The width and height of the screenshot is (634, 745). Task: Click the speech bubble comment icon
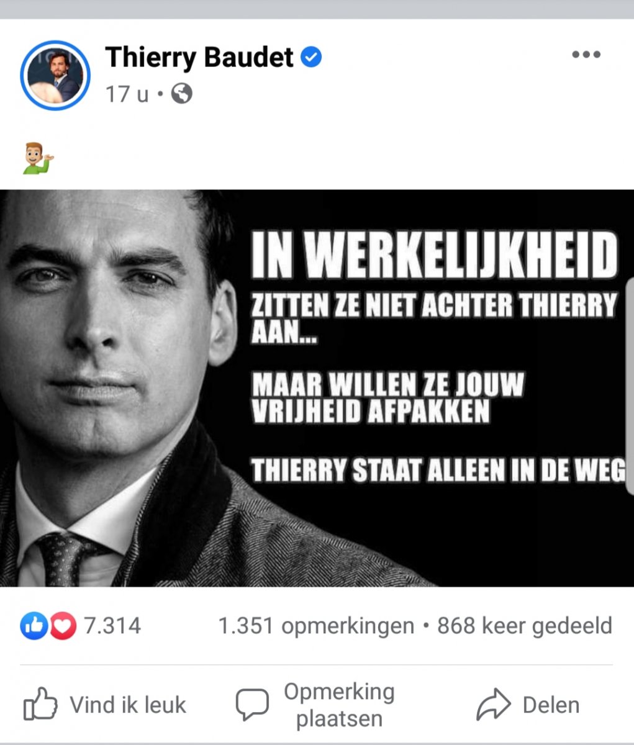tap(252, 705)
